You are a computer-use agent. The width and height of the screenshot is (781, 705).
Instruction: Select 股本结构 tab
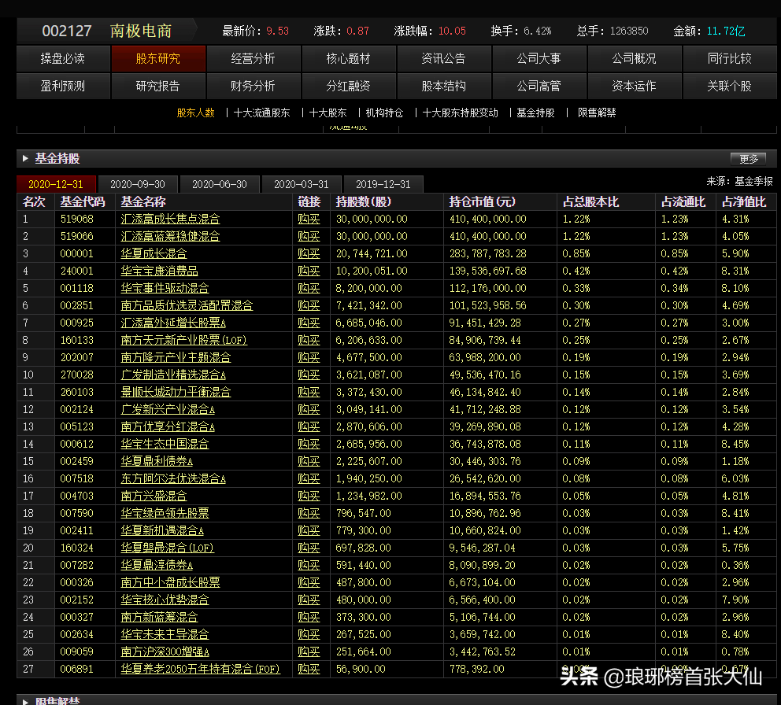444,86
